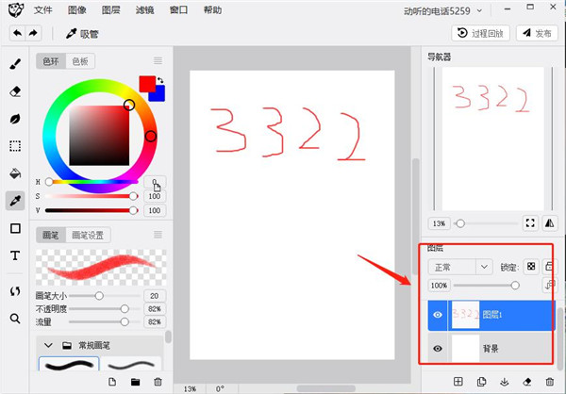
Task: Click the blue background color swatch
Action: point(159,95)
